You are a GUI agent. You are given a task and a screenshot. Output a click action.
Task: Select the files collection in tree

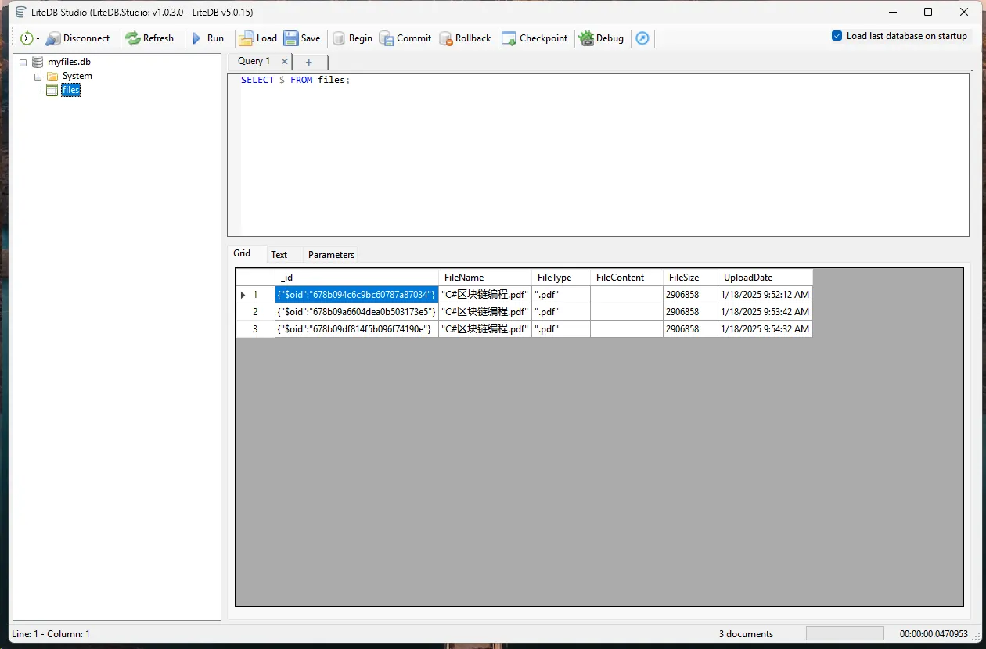point(70,91)
